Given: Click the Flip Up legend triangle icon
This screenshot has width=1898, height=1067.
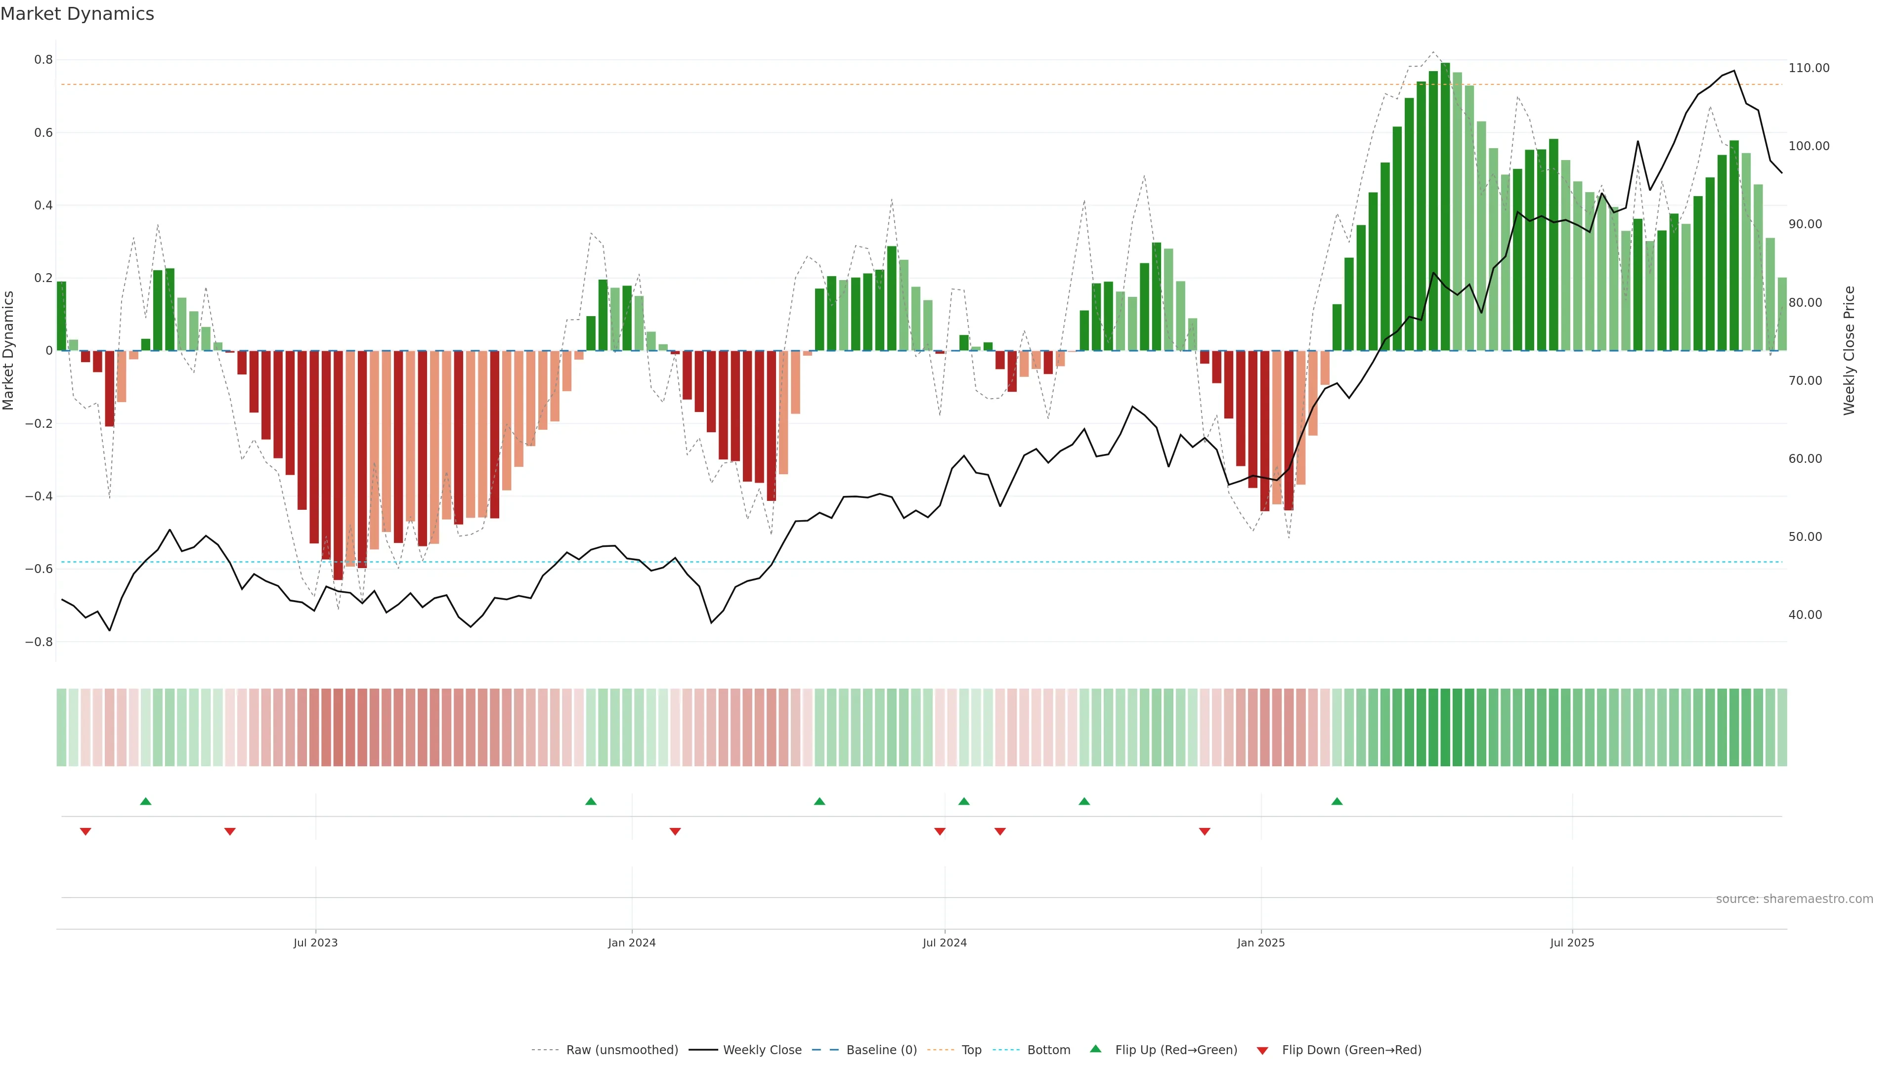Looking at the screenshot, I should point(1096,1049).
